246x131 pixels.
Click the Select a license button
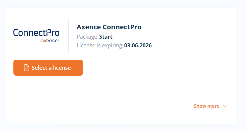coord(48,68)
